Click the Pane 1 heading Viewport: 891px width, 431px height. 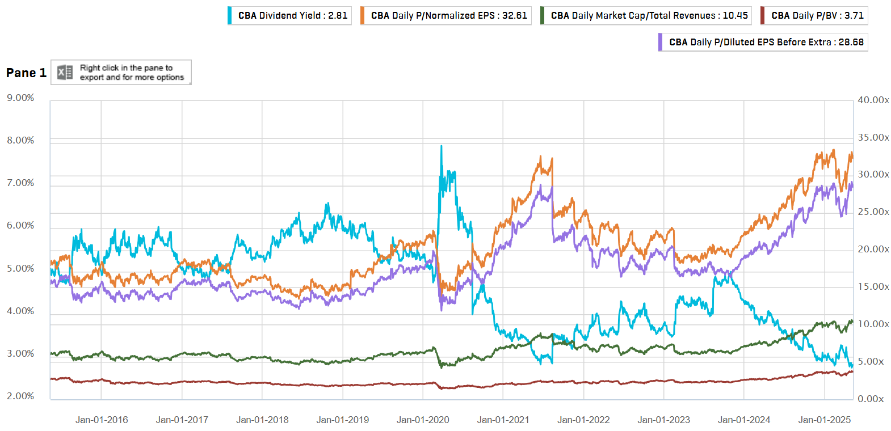26,73
